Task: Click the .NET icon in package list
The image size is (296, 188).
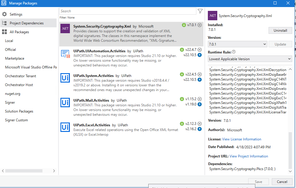Action: (x=65, y=28)
